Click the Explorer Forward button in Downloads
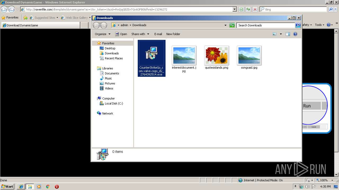 [x=104, y=25]
